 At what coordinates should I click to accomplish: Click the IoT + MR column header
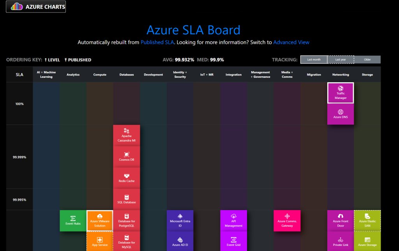point(207,74)
